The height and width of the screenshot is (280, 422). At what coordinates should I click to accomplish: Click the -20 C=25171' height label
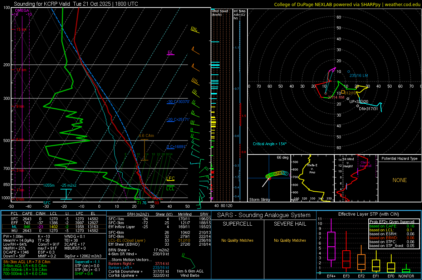(178, 119)
